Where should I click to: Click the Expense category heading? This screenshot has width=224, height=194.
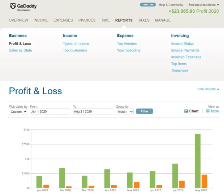(125, 36)
